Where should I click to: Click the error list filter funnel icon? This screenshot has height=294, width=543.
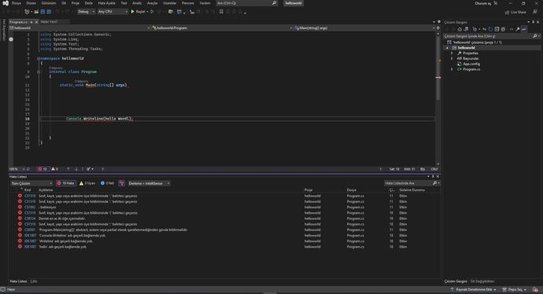click(121, 183)
